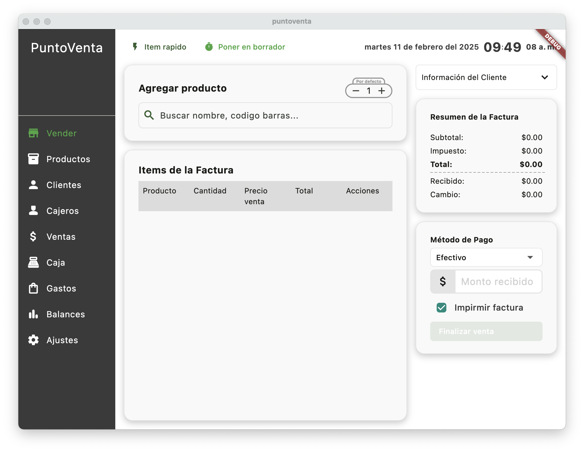Image resolution: width=584 pixels, height=452 pixels.
Task: Click the lightning bolt Item rapido icon
Action: click(135, 47)
